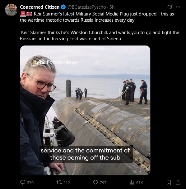Click the 61K views count
The width and height of the screenshot is (186, 189).
[x=140, y=182]
